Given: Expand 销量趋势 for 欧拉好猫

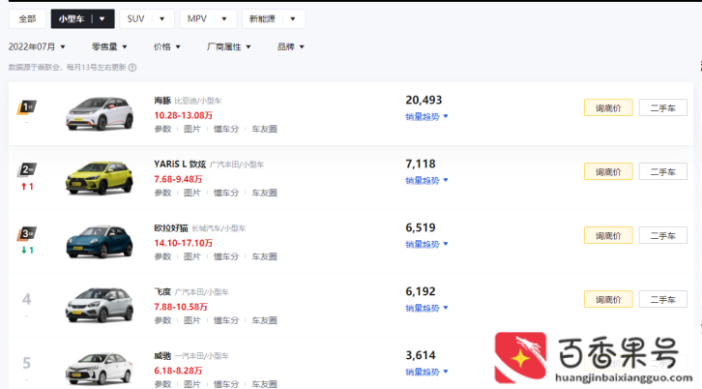Looking at the screenshot, I should 426,244.
